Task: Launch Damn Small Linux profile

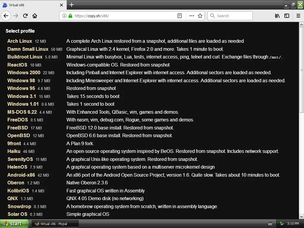Action: [x=28, y=49]
